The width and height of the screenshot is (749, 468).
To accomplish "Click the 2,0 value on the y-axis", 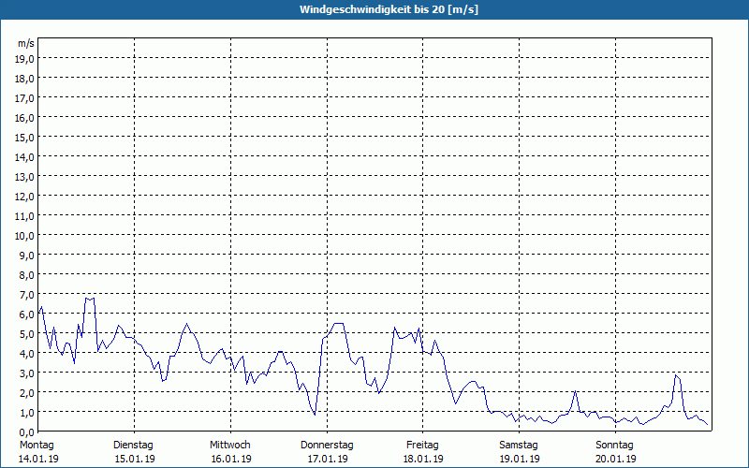I will (x=27, y=392).
